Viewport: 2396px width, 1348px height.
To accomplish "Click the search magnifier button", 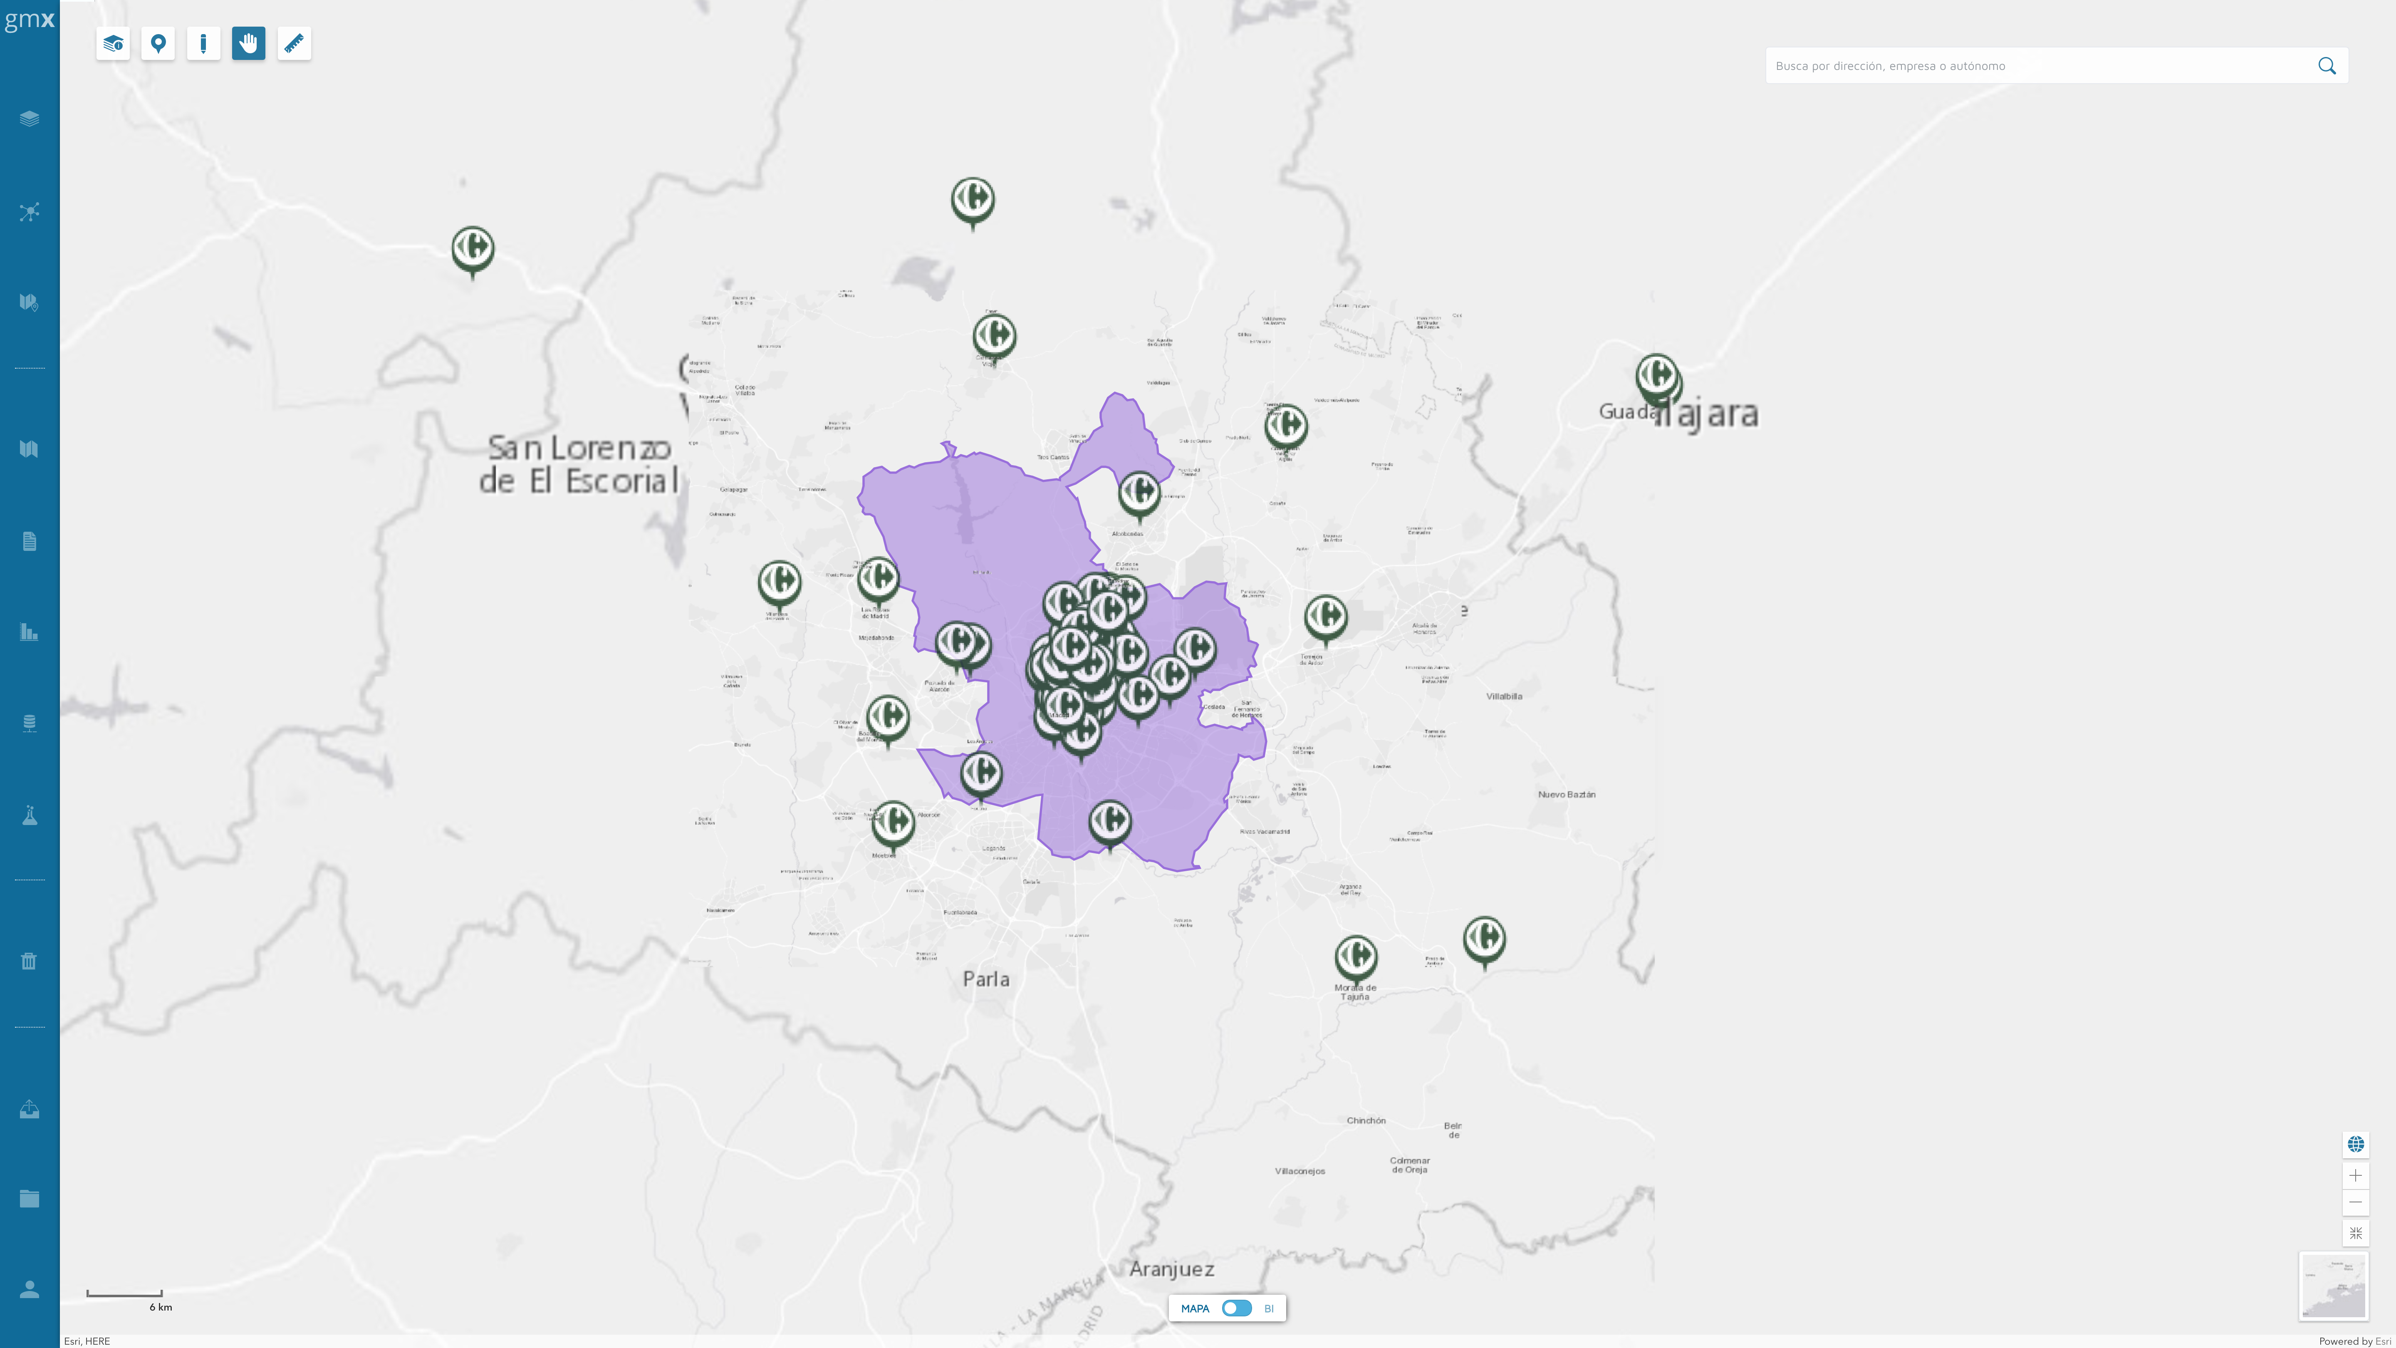I will click(2326, 66).
